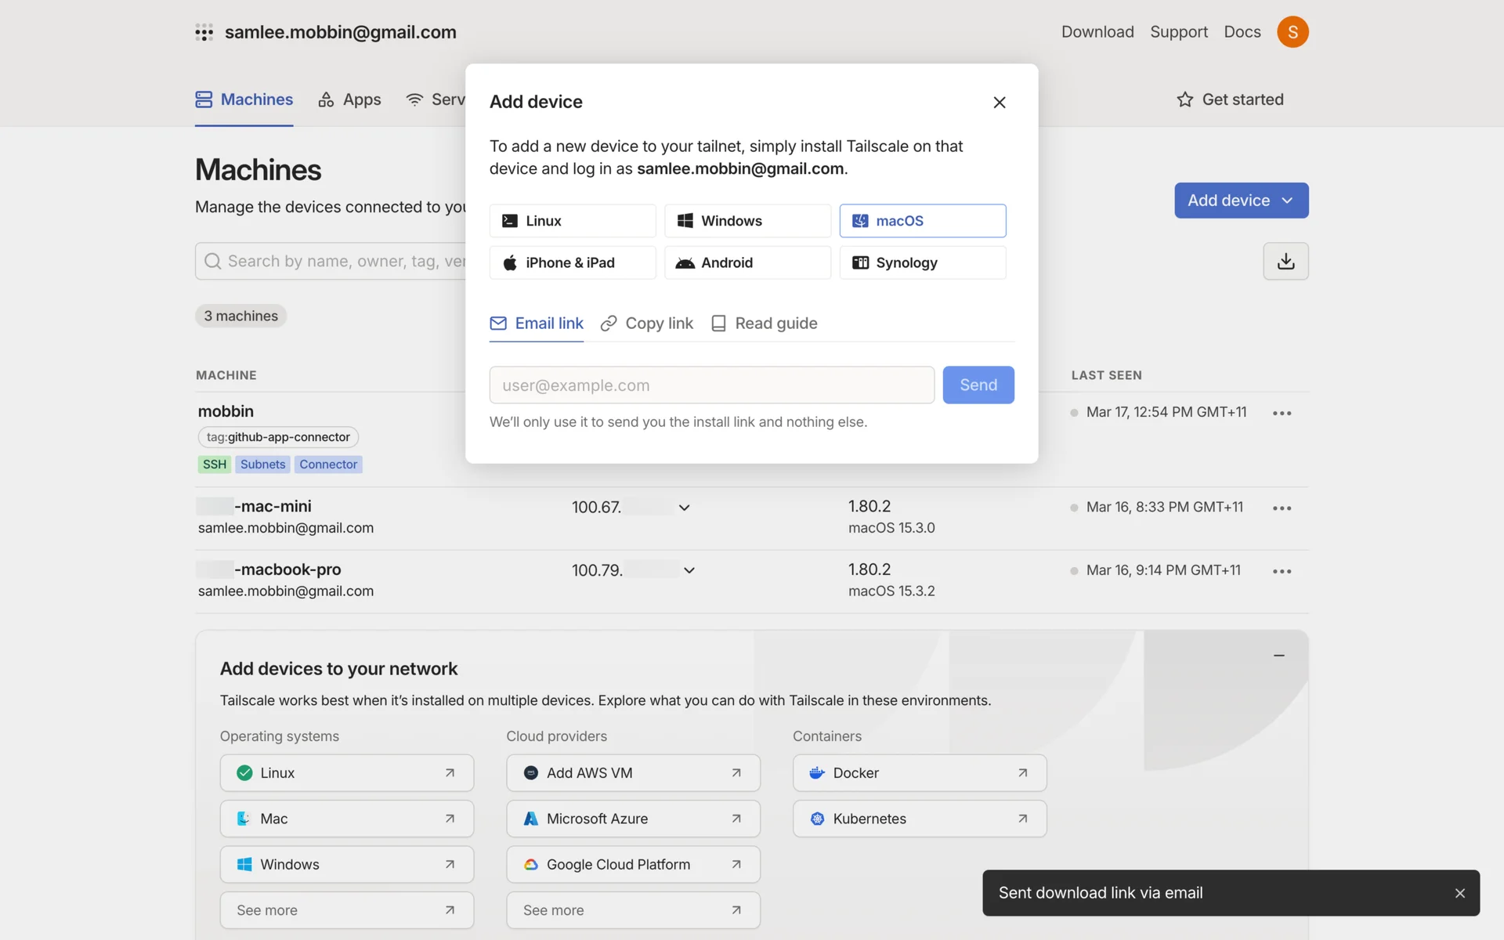Expand the mac-mini IP address chevron
Screen dimensions: 1504x940
point(684,508)
